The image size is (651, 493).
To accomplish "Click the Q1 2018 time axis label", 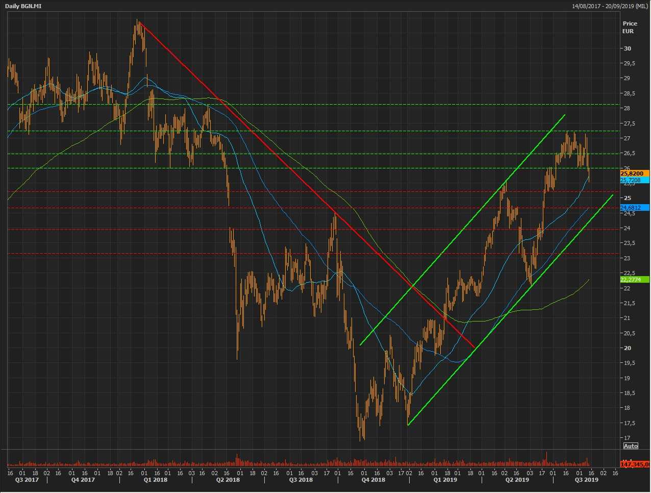I will (155, 480).
